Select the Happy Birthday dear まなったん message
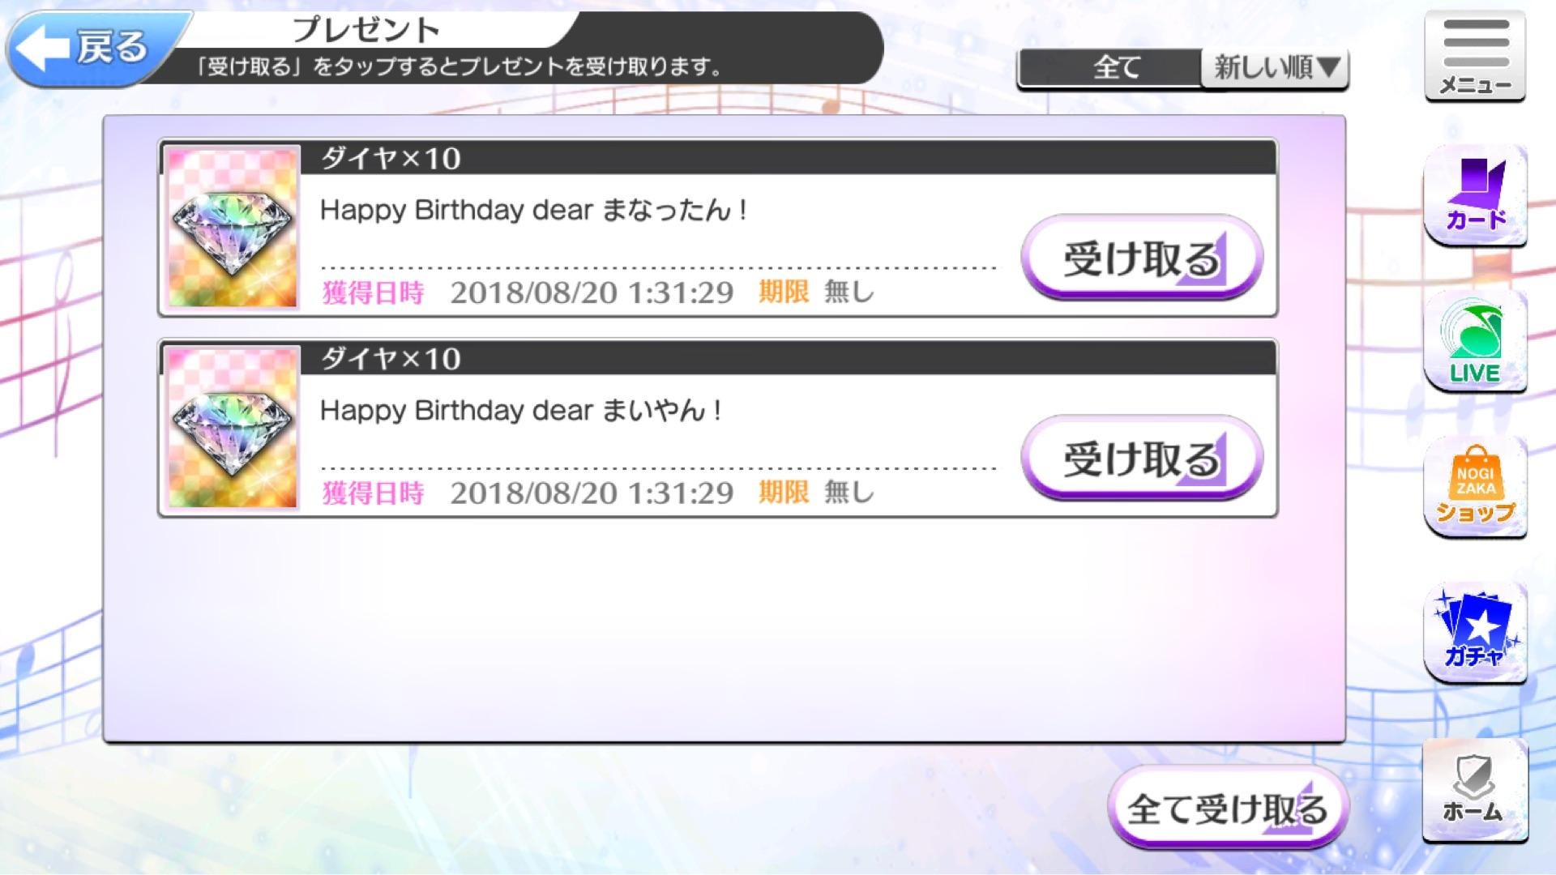 pyautogui.click(x=533, y=211)
